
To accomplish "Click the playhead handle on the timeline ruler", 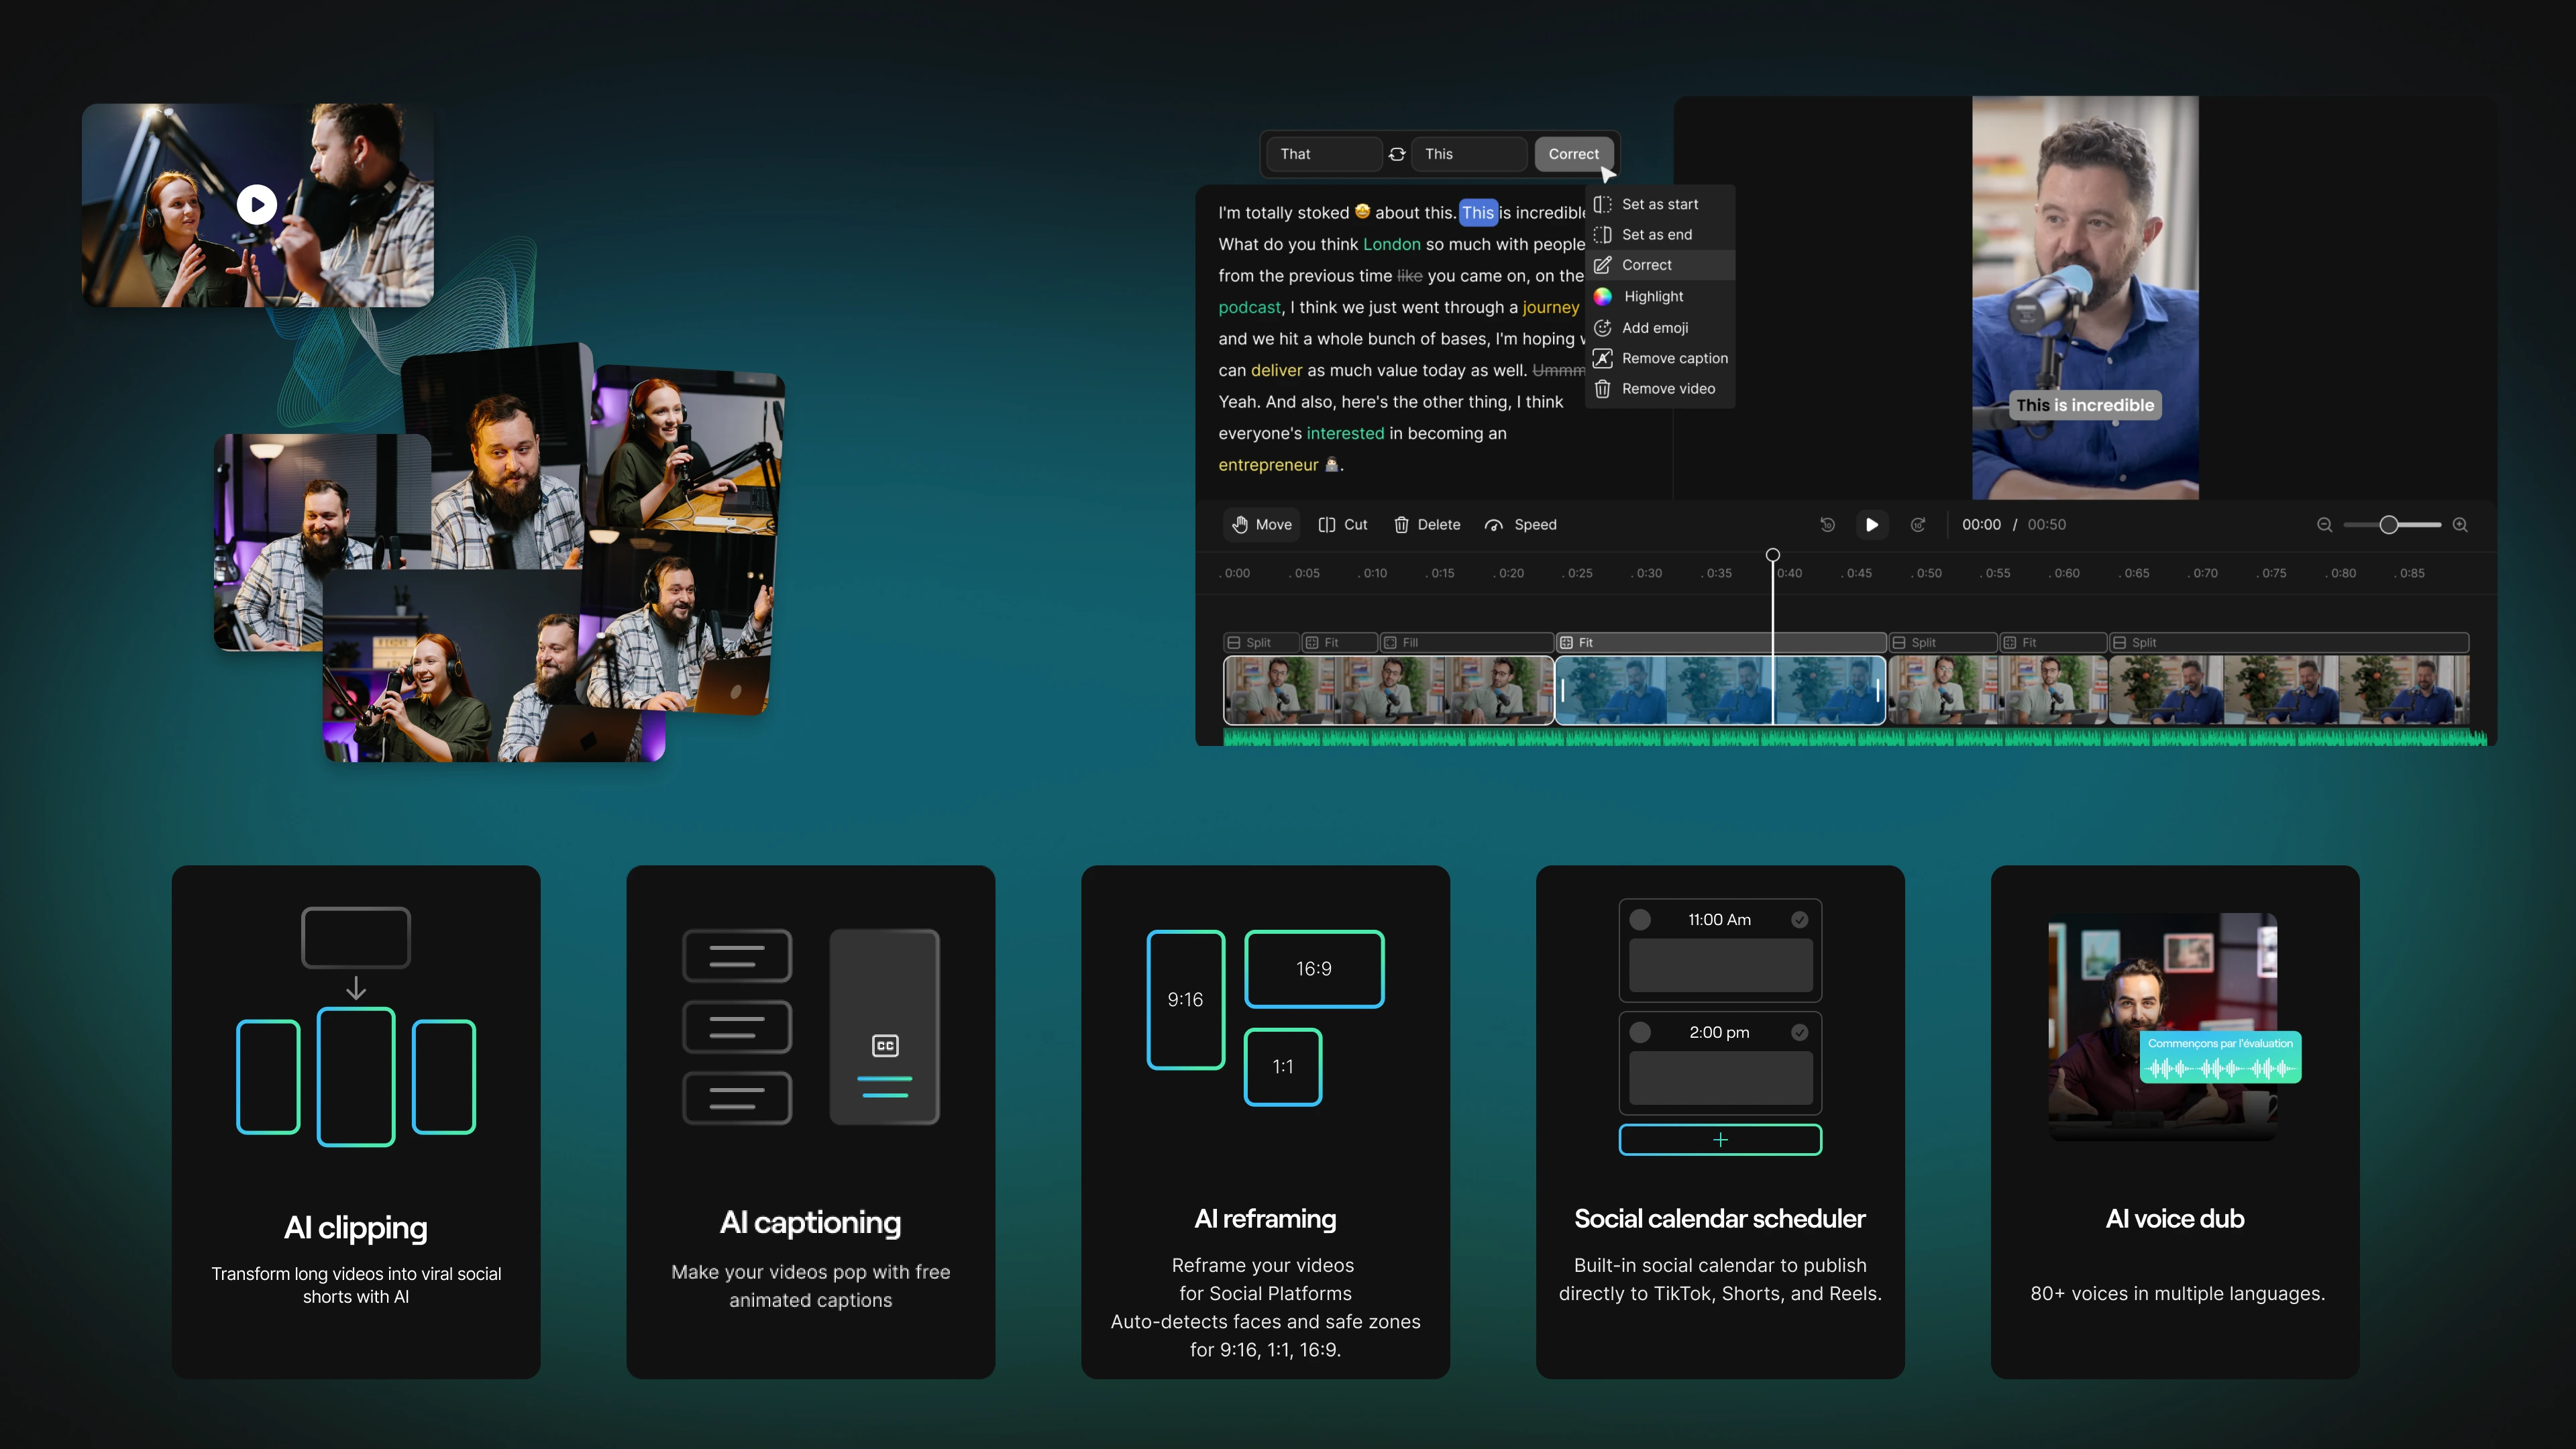I will click(x=1772, y=555).
